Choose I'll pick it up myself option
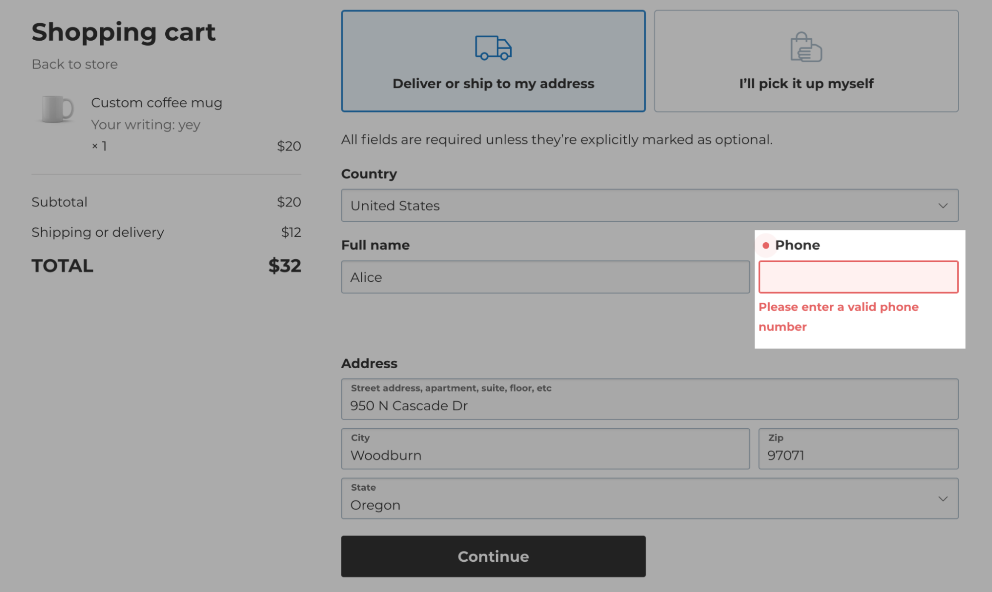 point(806,61)
